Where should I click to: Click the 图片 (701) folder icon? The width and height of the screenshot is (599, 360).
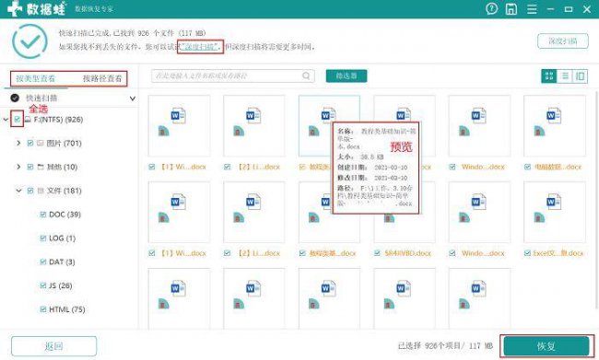pos(41,143)
